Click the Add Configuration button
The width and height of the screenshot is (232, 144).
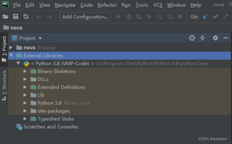pyautogui.click(x=85, y=17)
